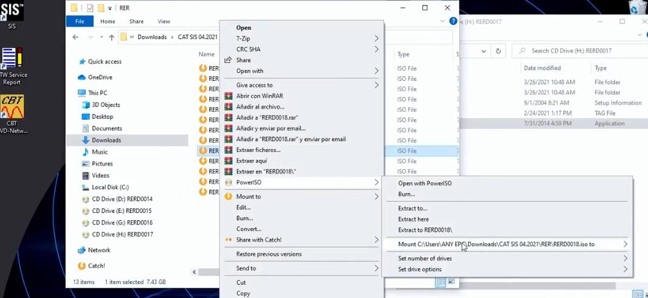Expand the CRC SHA submenu
Viewport: 648px width, 298px height.
(302, 49)
